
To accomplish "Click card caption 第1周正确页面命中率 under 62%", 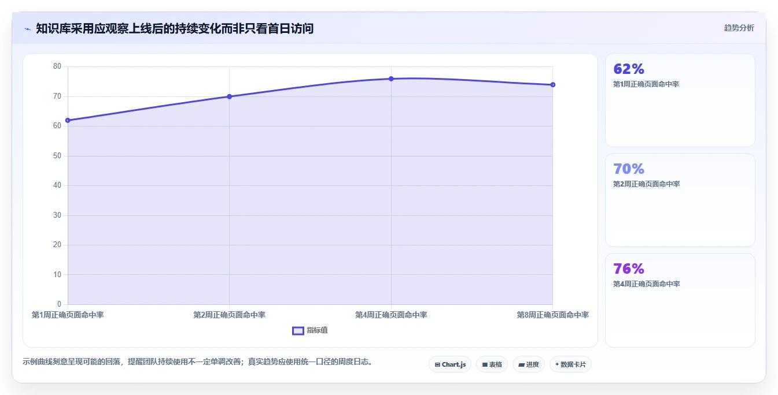I will coord(646,84).
